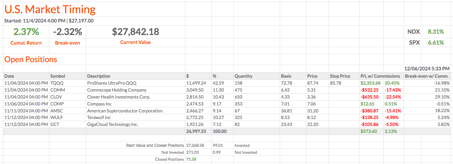Click the GCT symbol cell

(x=55, y=125)
